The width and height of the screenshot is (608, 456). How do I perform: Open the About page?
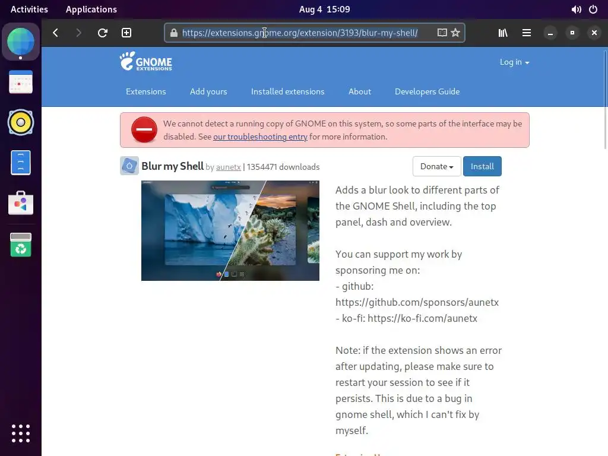(x=359, y=91)
